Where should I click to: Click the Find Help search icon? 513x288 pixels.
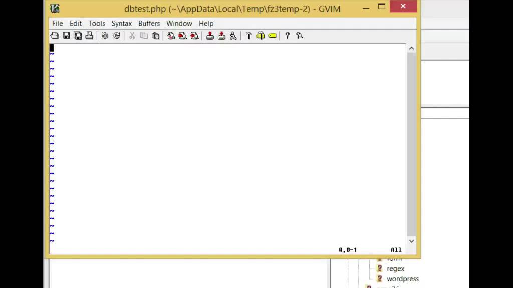coord(299,36)
